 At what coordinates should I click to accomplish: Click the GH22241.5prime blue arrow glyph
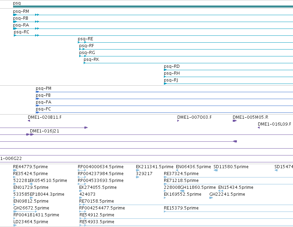tap(211, 198)
